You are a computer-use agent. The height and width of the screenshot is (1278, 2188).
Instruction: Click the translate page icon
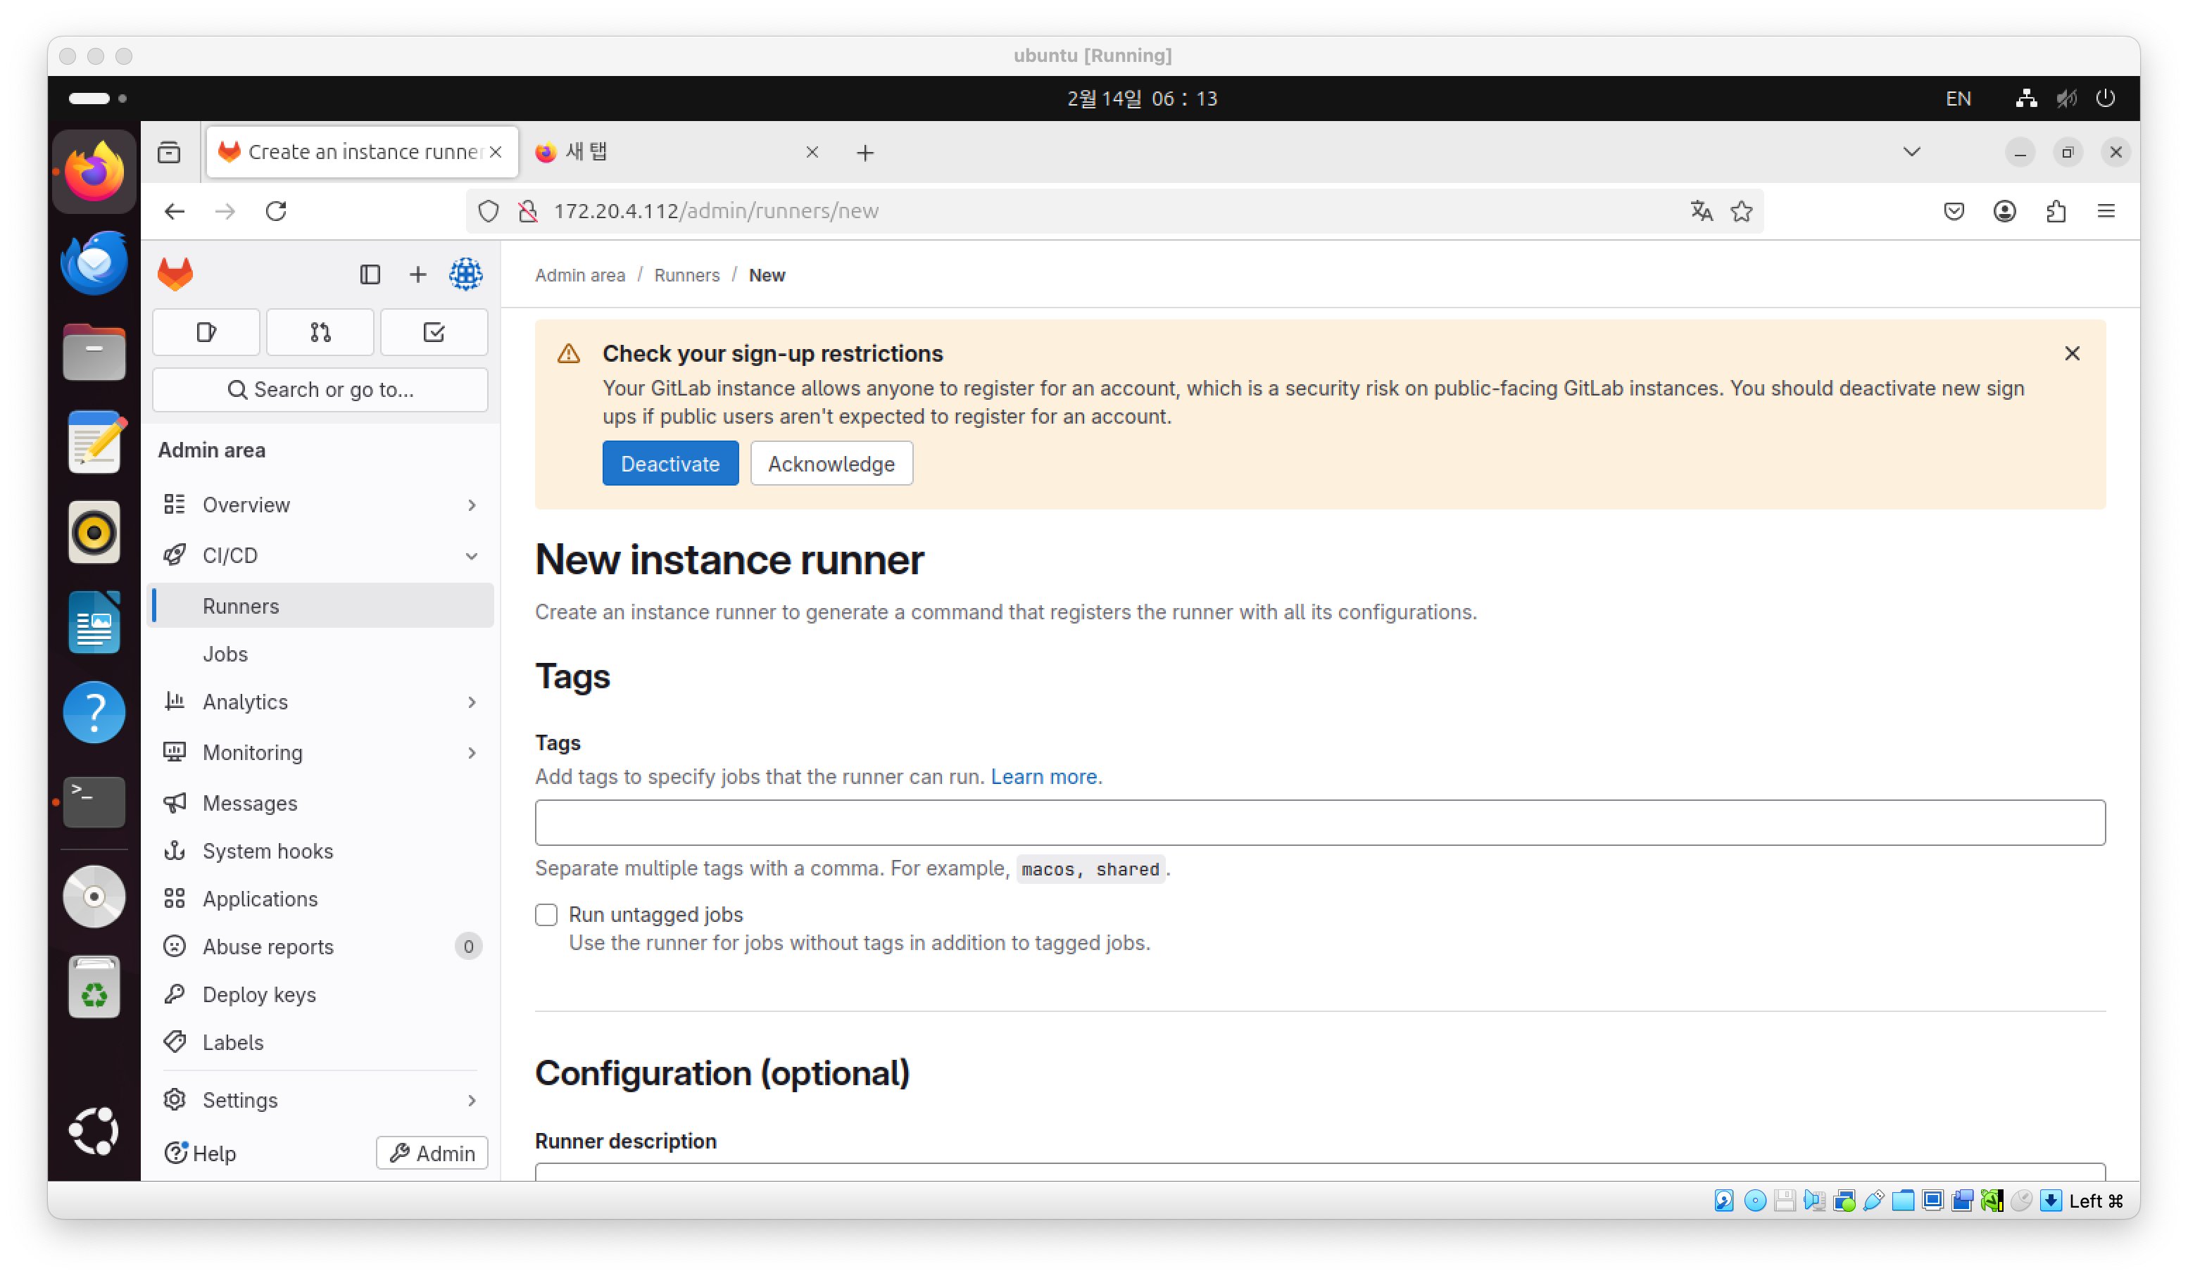pos(1702,211)
